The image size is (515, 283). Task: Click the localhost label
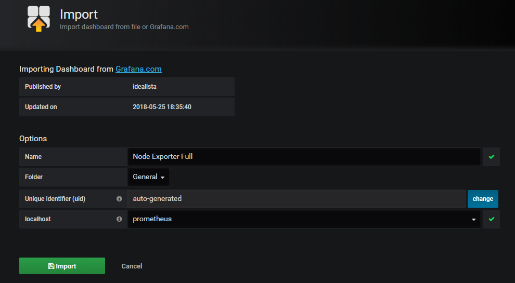pyautogui.click(x=38, y=219)
